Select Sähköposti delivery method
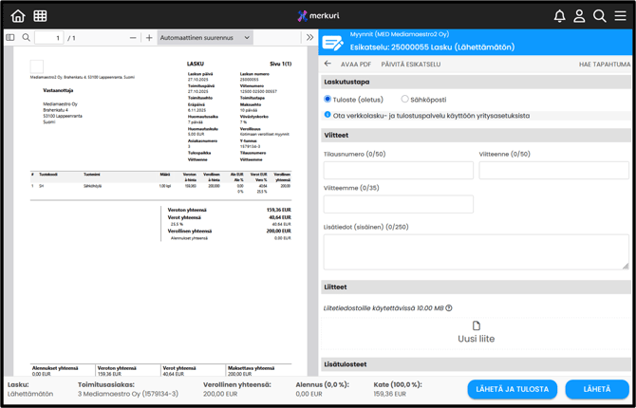636x408 pixels. [x=404, y=99]
